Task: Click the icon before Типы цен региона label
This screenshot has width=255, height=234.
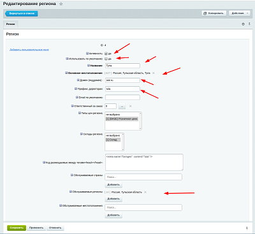Action: pos(80,113)
